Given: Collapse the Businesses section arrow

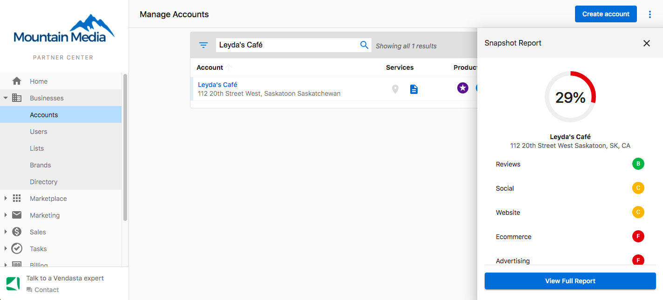Looking at the screenshot, I should click(6, 98).
